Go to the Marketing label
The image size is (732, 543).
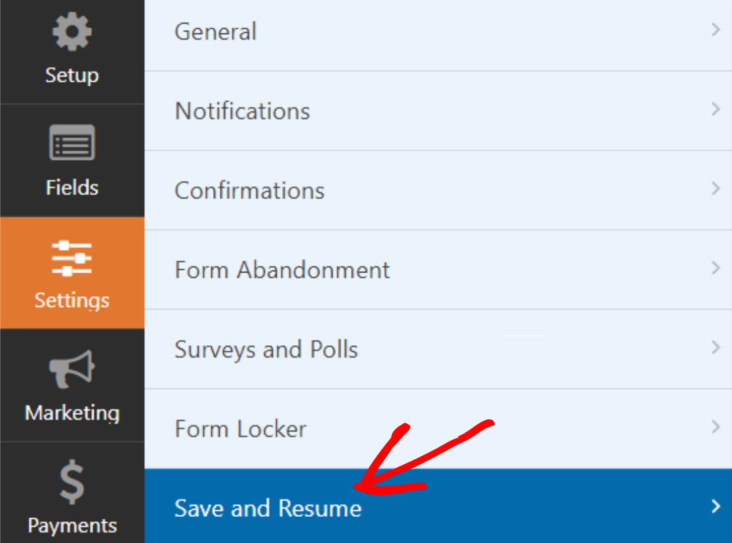point(72,413)
